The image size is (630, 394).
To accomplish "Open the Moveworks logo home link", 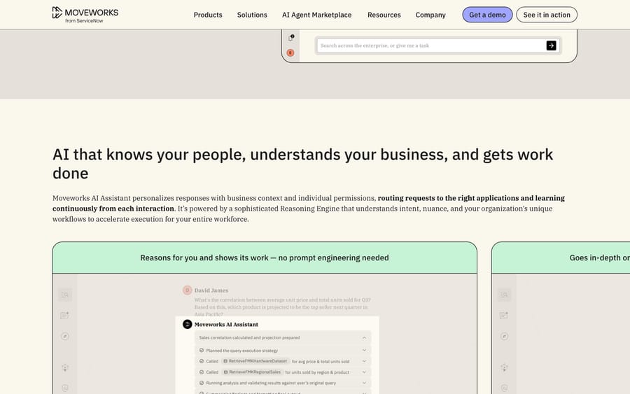I will point(85,15).
